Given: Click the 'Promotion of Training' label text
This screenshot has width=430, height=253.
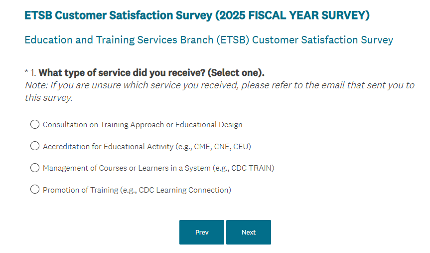Looking at the screenshot, I should point(81,190).
